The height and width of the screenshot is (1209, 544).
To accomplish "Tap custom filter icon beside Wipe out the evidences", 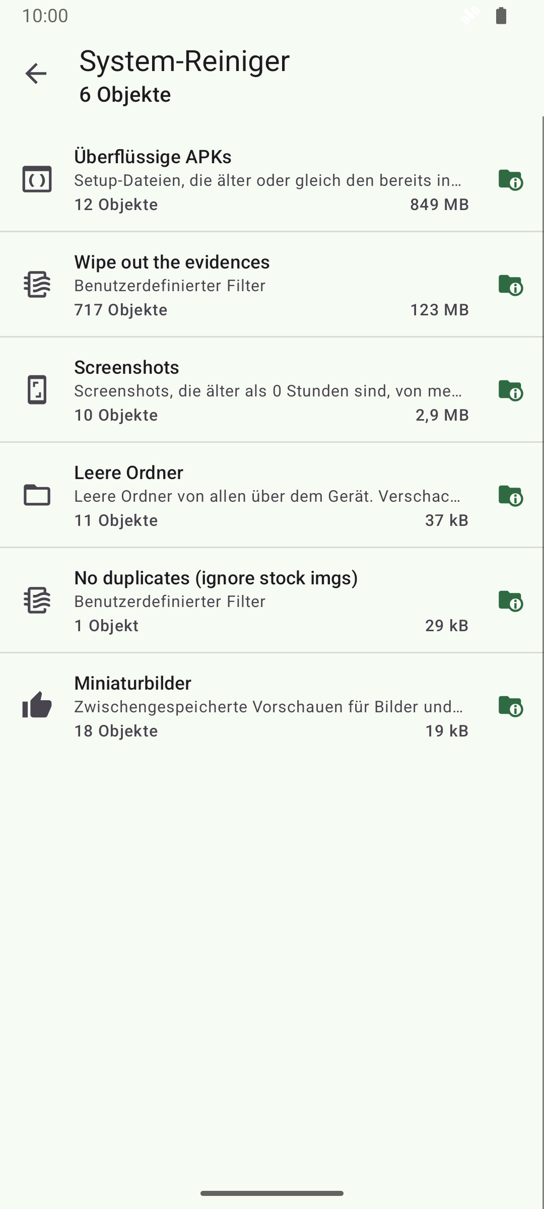I will 37,285.
